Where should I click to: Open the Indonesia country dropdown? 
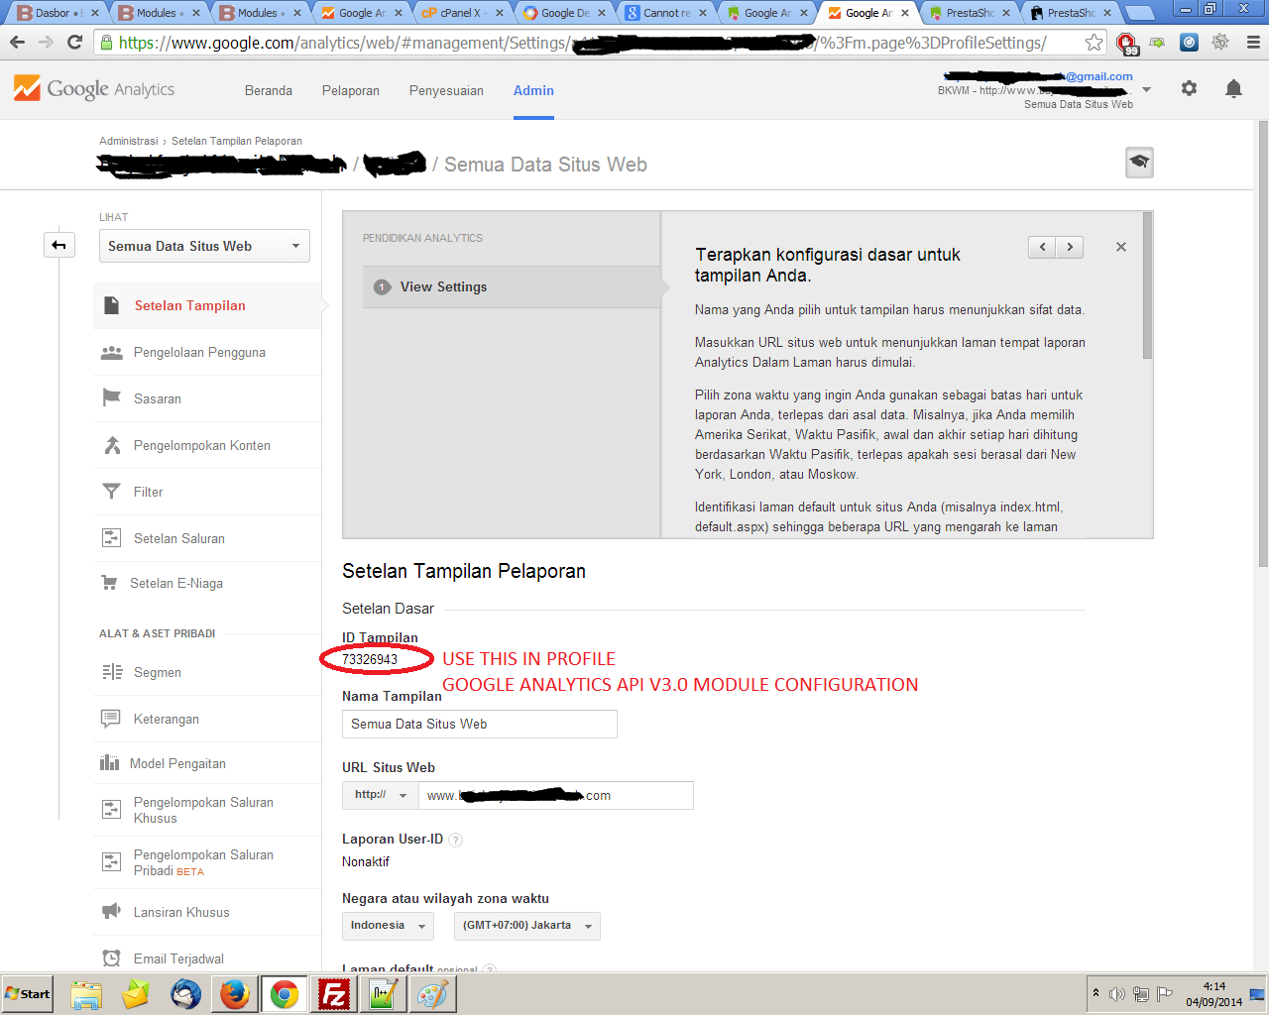point(389,926)
